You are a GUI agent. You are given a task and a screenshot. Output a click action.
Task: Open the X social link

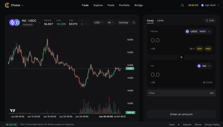coord(179,125)
